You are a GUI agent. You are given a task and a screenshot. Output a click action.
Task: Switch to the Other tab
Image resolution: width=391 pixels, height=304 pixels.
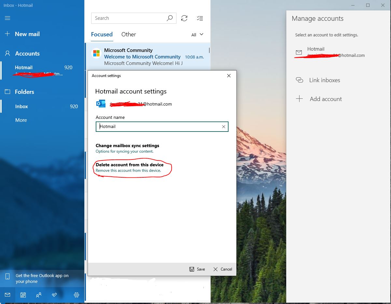[x=129, y=34]
